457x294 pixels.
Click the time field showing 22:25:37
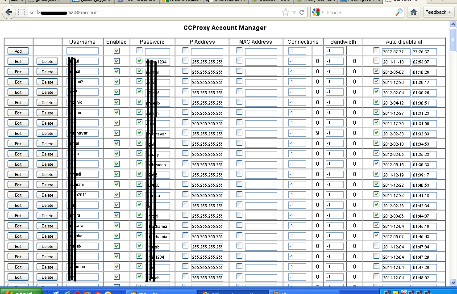point(424,52)
